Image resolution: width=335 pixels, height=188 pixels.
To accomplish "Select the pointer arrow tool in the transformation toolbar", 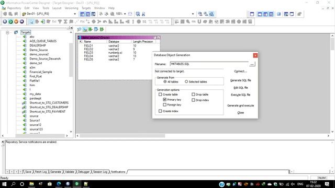I will tap(31, 21).
